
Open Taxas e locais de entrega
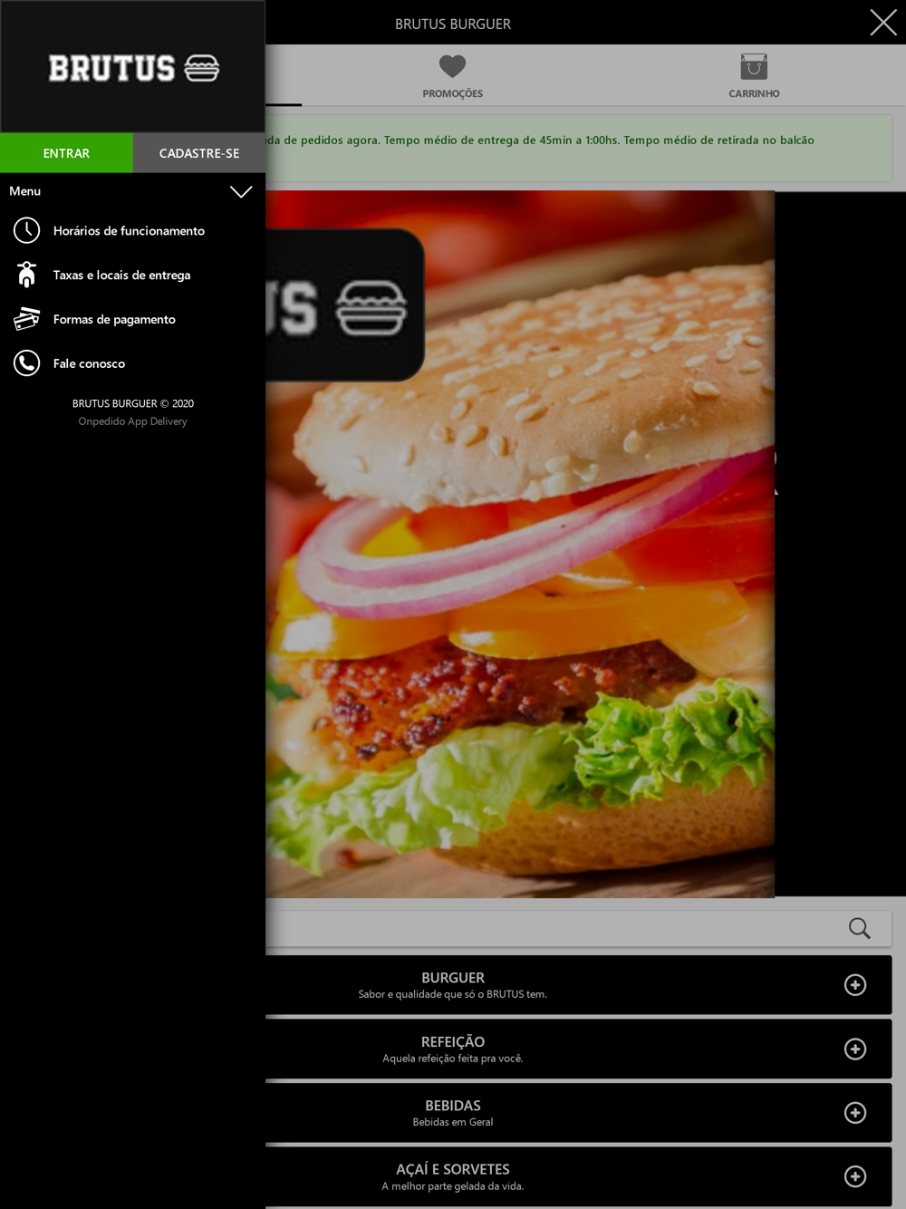tap(133, 275)
